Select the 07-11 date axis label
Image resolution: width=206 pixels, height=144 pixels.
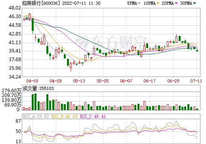[x=196, y=81]
